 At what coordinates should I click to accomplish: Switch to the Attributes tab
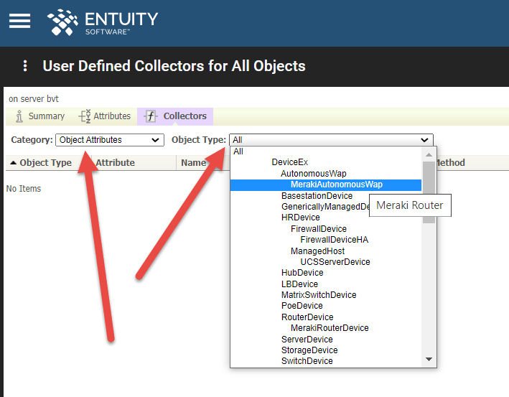click(105, 116)
